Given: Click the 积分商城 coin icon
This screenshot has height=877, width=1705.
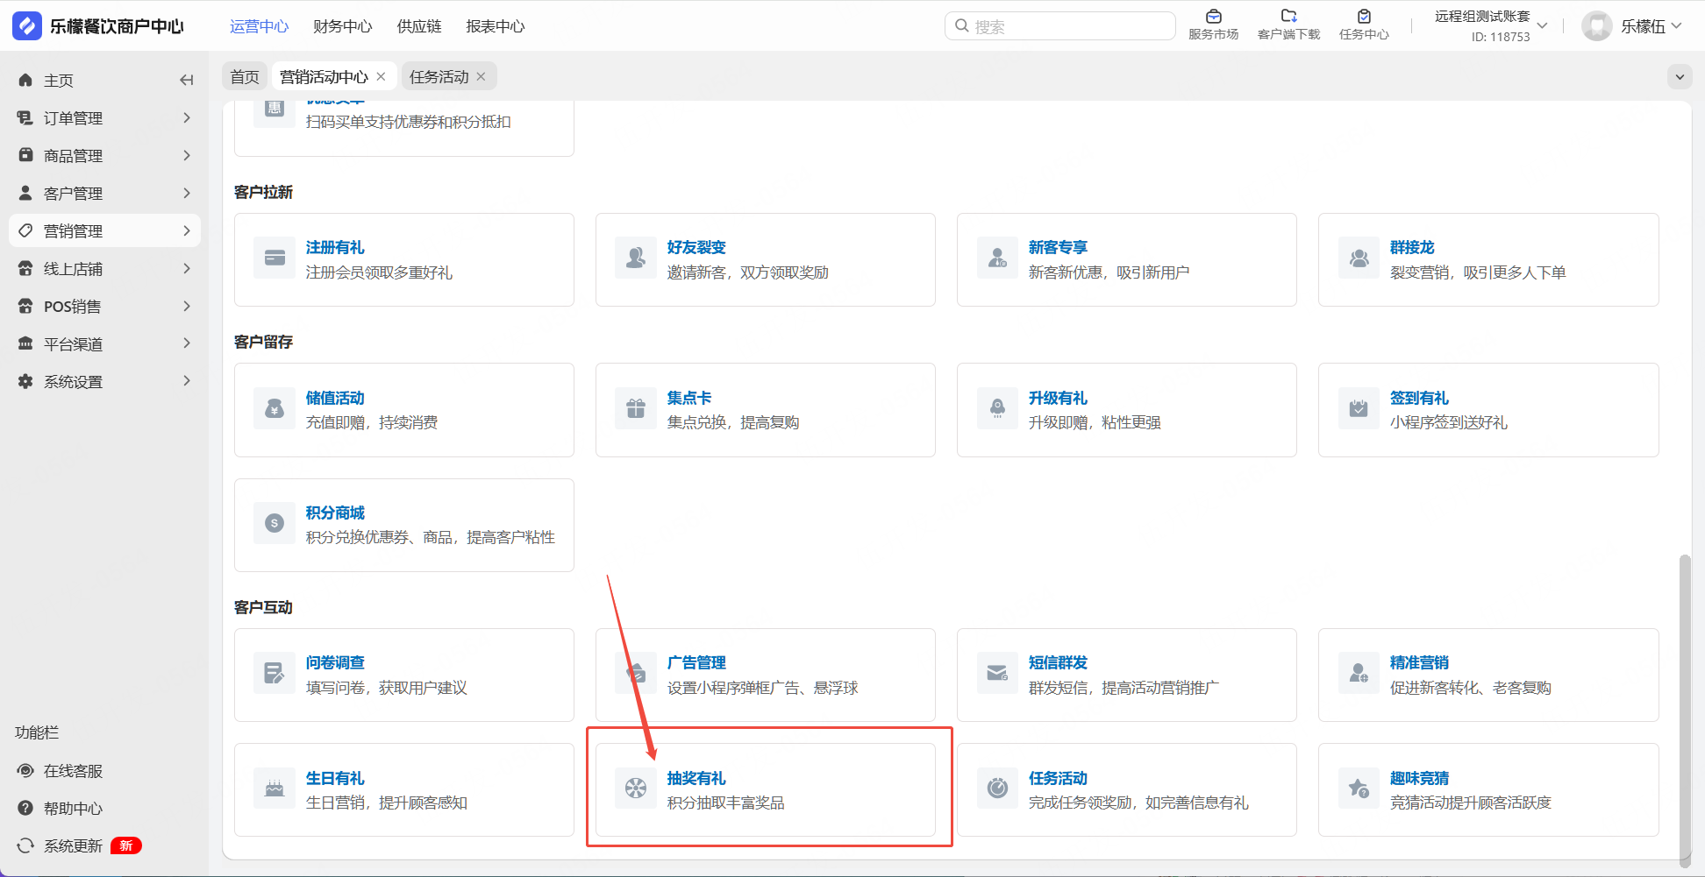Looking at the screenshot, I should pos(275,523).
